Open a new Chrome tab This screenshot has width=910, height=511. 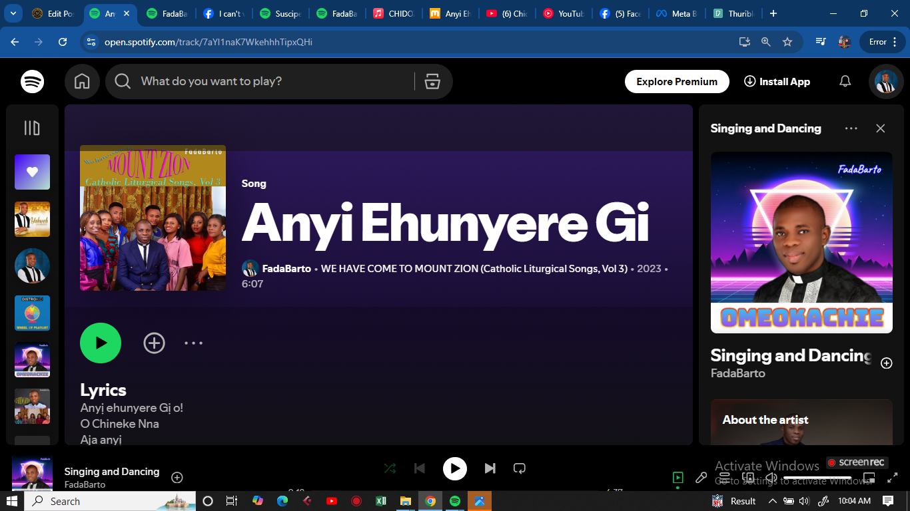click(773, 13)
